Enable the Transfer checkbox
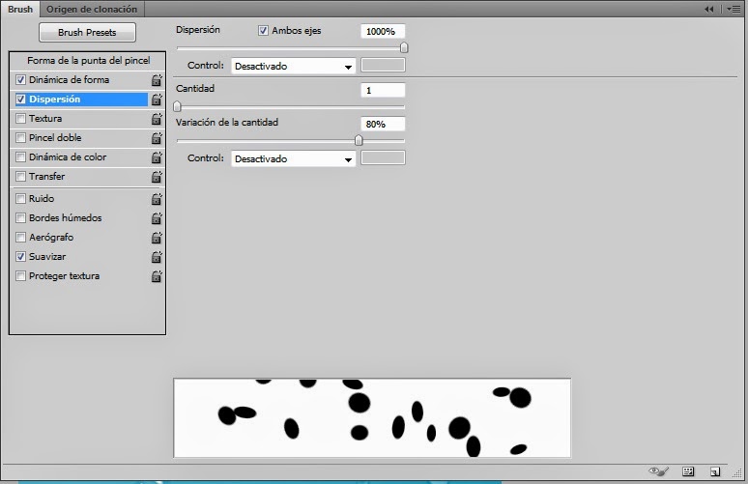 [20, 177]
